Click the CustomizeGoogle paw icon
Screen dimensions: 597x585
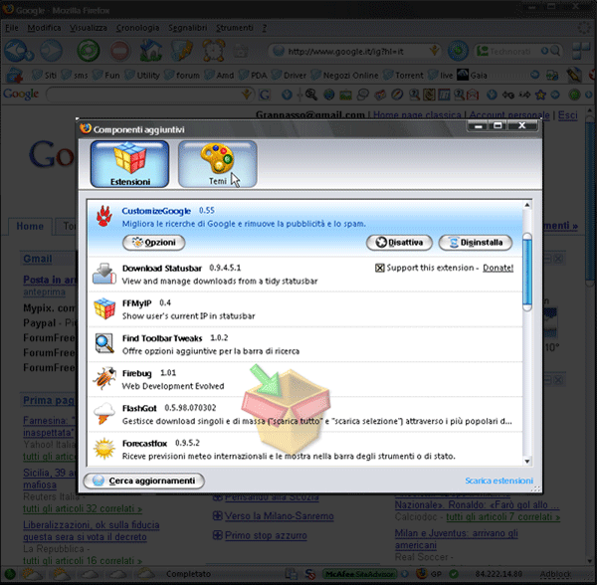pos(103,216)
